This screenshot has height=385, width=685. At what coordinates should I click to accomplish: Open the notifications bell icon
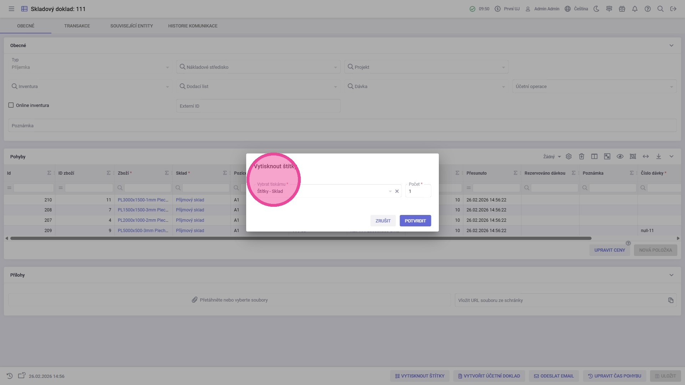click(x=635, y=9)
